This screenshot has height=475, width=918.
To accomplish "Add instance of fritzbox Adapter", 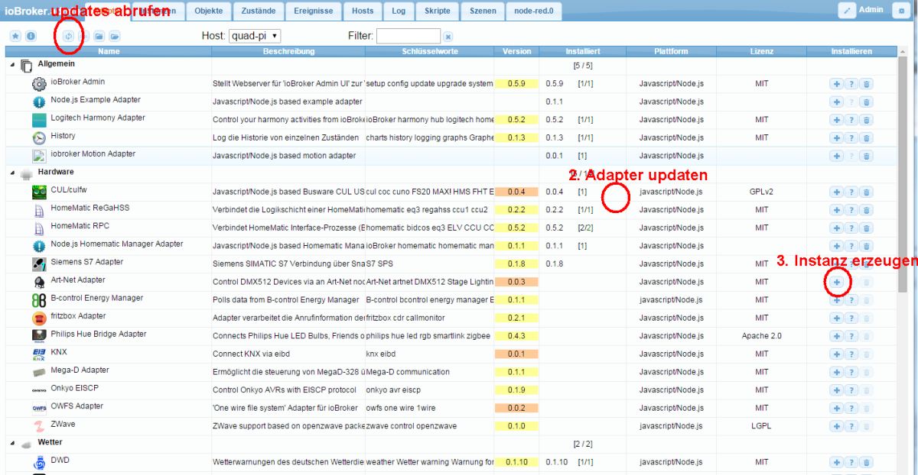I will pos(837,318).
